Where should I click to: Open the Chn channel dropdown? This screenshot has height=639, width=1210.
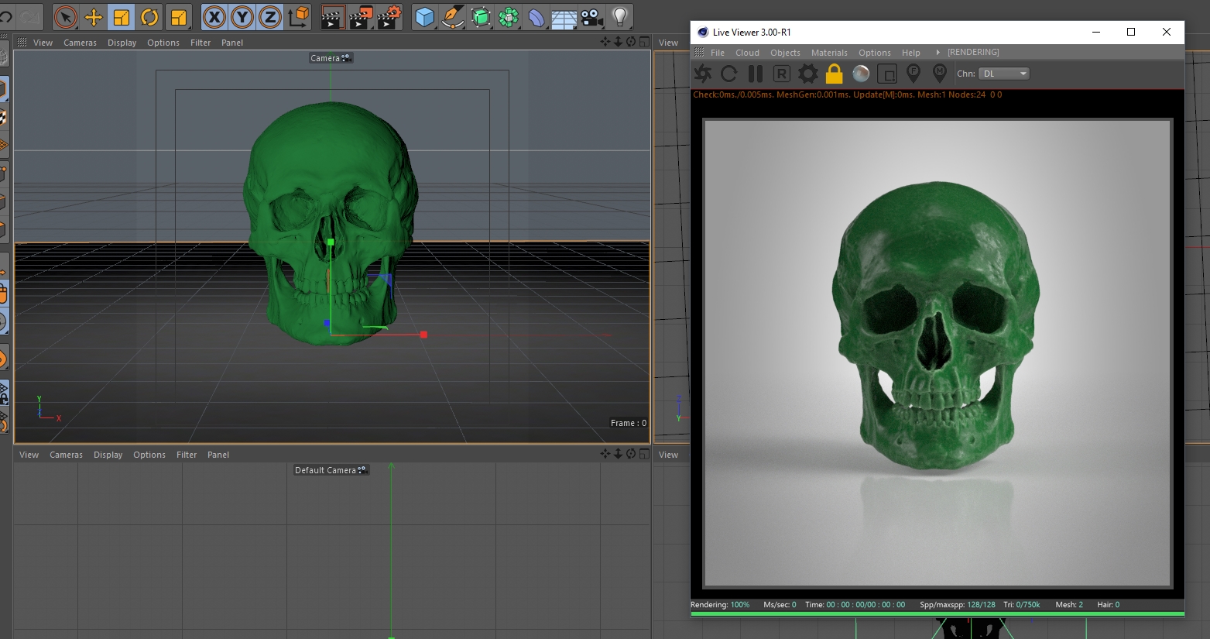click(x=1004, y=74)
